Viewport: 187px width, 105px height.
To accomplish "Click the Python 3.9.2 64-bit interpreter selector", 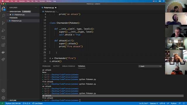I will pos(13,103).
